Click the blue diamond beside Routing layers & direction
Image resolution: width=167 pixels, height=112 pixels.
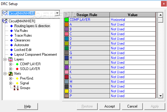tap(12, 26)
